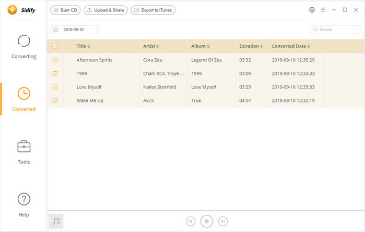Sort by the Converted Date column
The width and height of the screenshot is (365, 232).
tap(291, 46)
